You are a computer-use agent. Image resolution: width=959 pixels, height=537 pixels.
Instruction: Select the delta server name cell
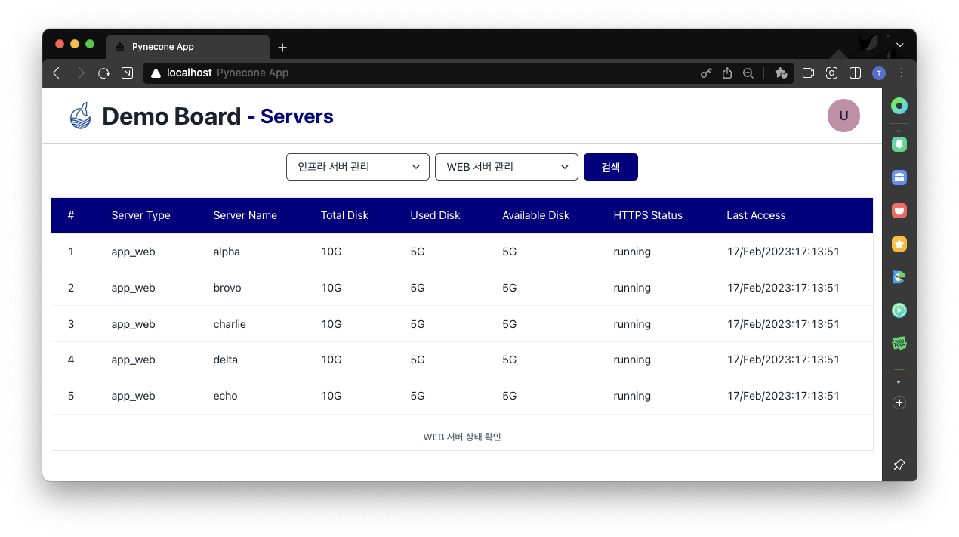click(x=226, y=360)
